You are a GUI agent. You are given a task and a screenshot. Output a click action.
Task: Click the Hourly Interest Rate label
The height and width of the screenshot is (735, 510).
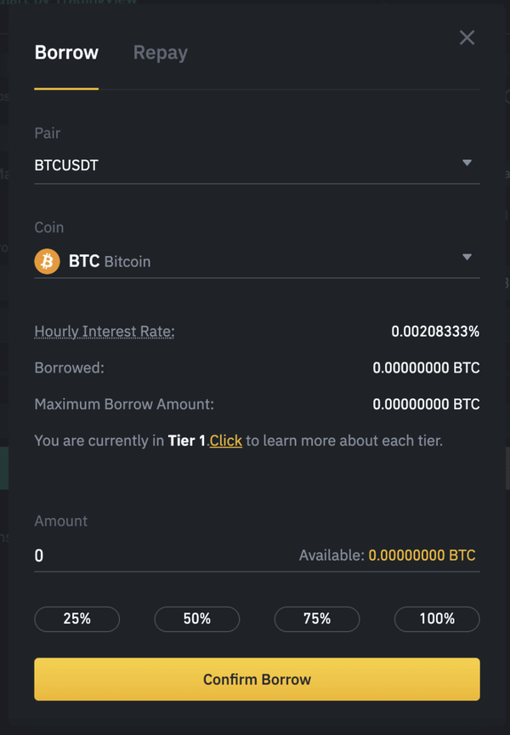pos(104,332)
